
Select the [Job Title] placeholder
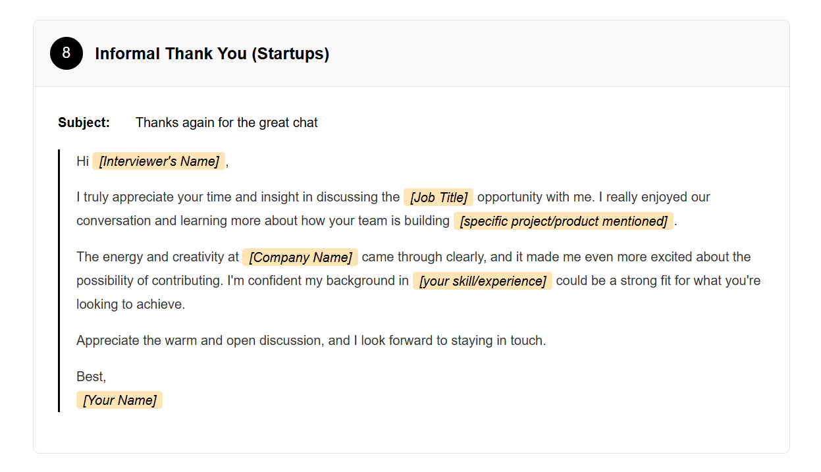(438, 197)
